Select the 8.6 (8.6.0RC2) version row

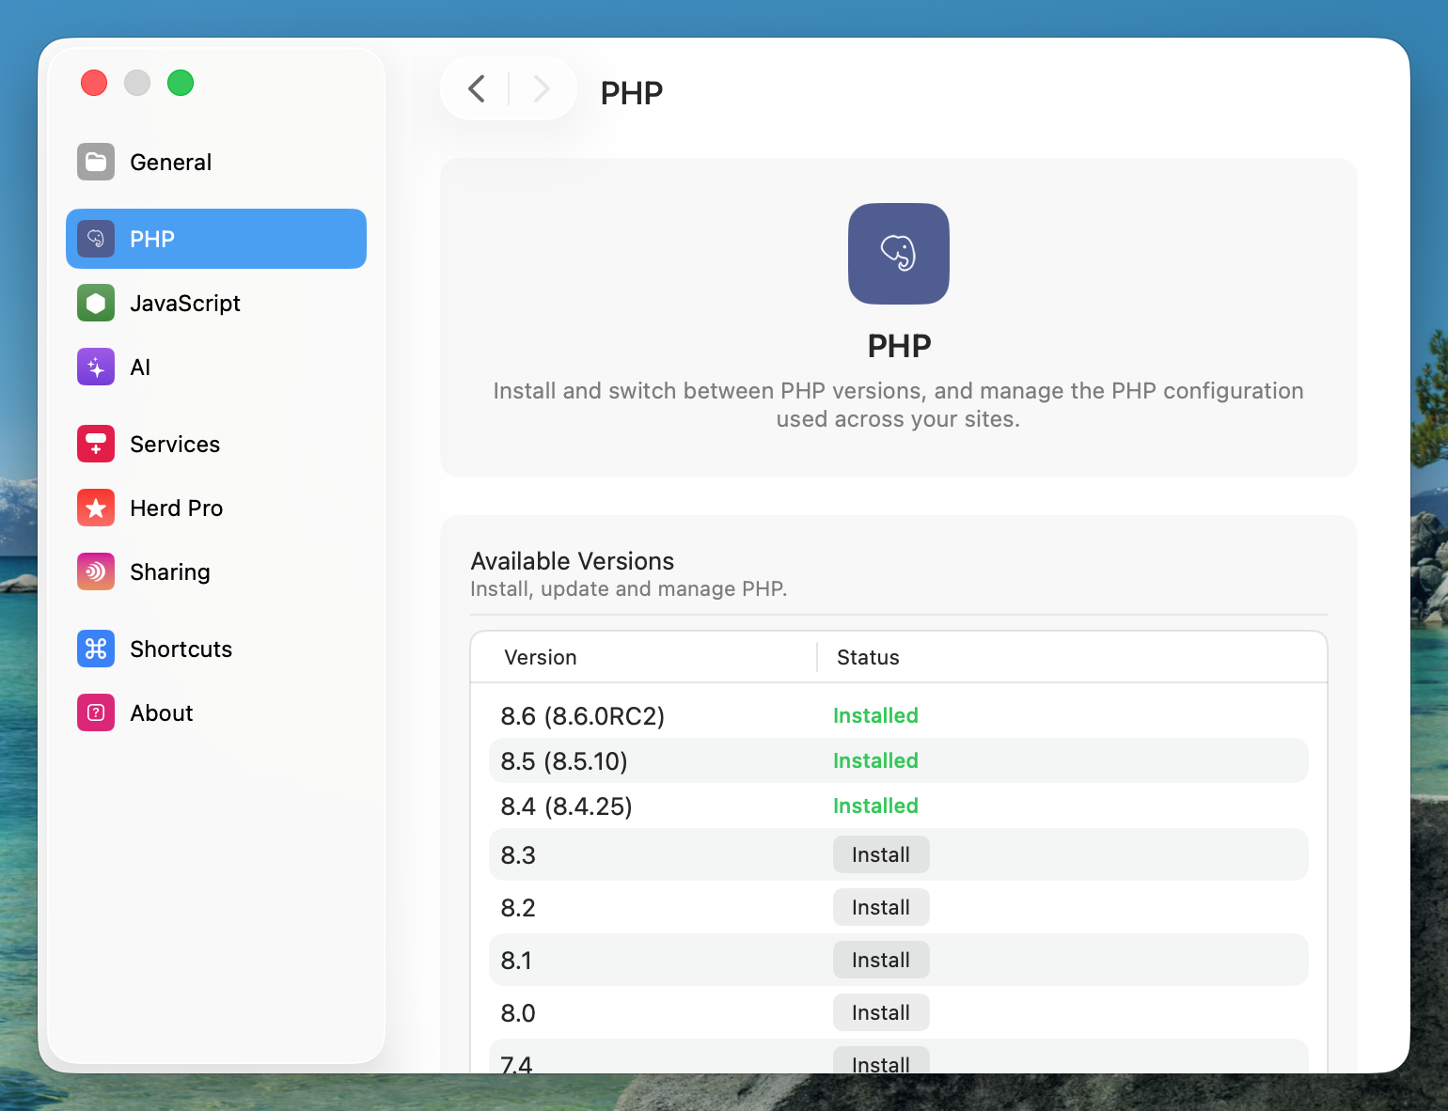pyautogui.click(x=899, y=715)
